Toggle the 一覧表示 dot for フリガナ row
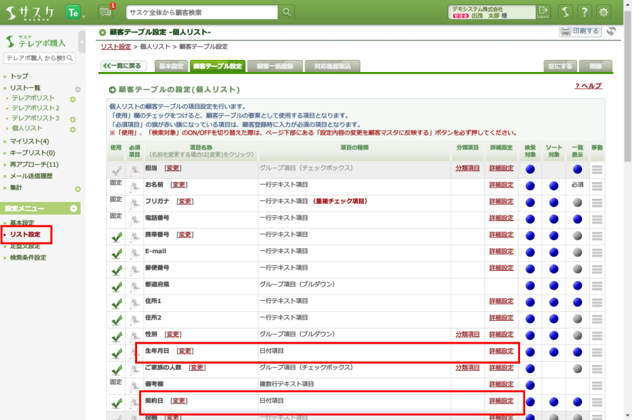The height and width of the screenshot is (420, 632). (x=577, y=203)
